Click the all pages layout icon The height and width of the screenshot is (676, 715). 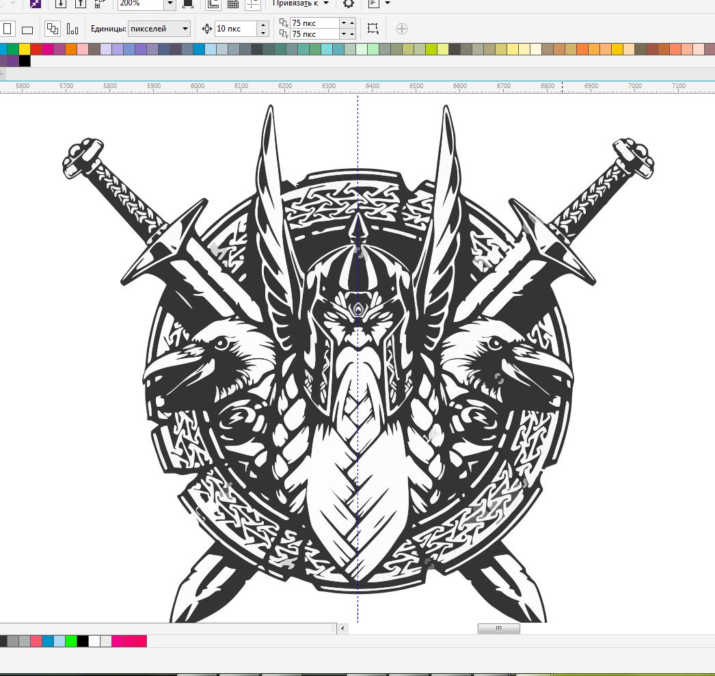pyautogui.click(x=53, y=29)
